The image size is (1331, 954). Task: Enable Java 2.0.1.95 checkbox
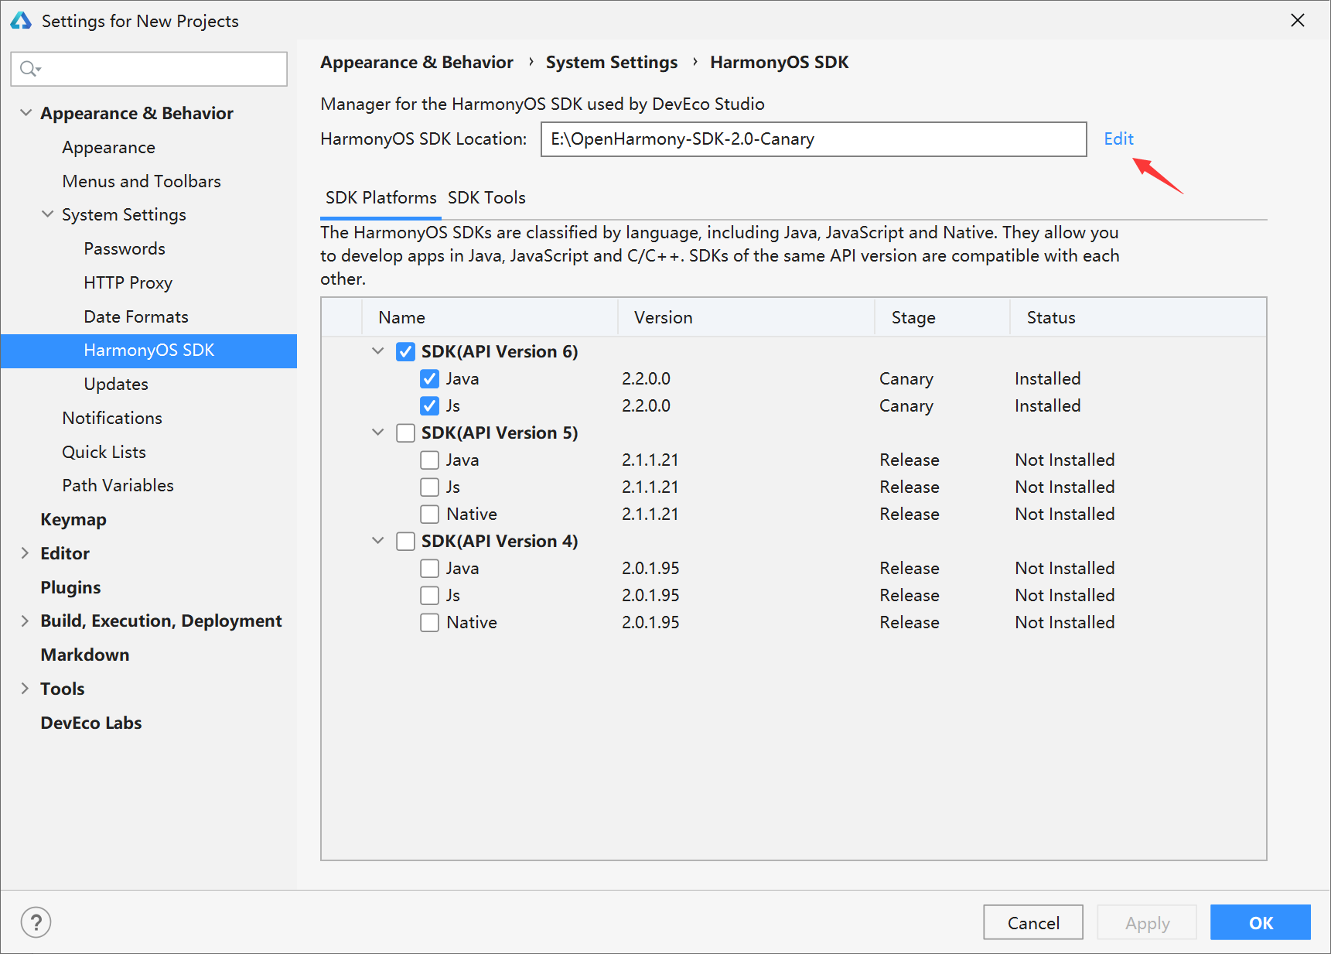point(429,569)
